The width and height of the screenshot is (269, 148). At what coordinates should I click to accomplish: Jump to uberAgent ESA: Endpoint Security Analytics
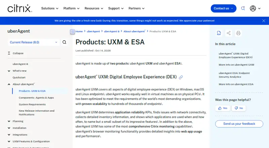click(x=234, y=75)
